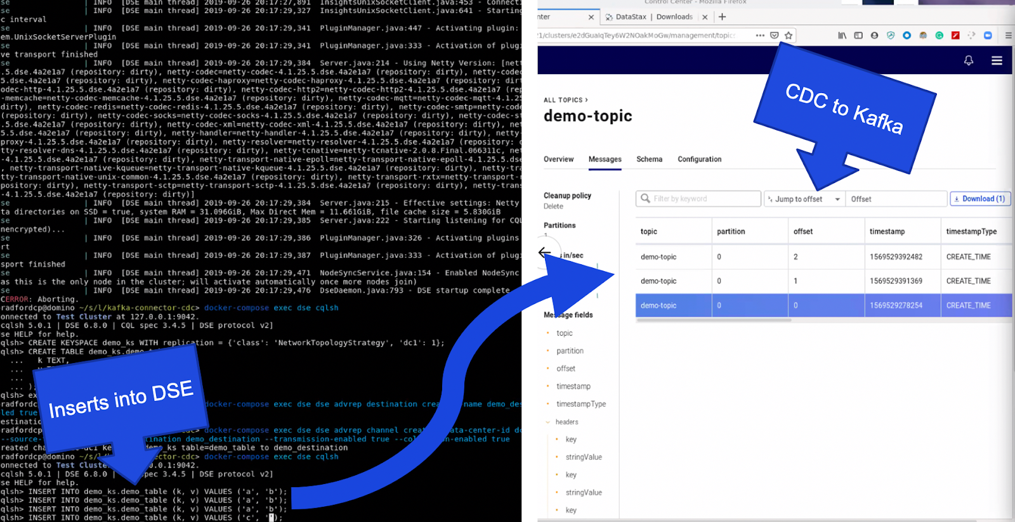Click the 'ERROR: Aborting.' line in the terminal
The image size is (1015, 522).
point(39,299)
